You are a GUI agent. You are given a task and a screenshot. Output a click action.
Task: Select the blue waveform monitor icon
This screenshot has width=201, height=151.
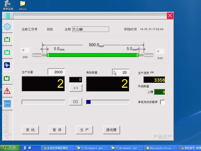pos(7,65)
